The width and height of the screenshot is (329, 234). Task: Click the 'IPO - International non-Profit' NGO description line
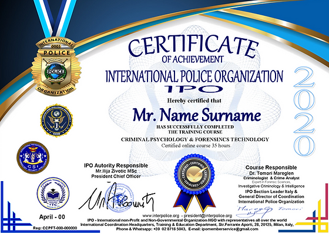(x=187, y=220)
